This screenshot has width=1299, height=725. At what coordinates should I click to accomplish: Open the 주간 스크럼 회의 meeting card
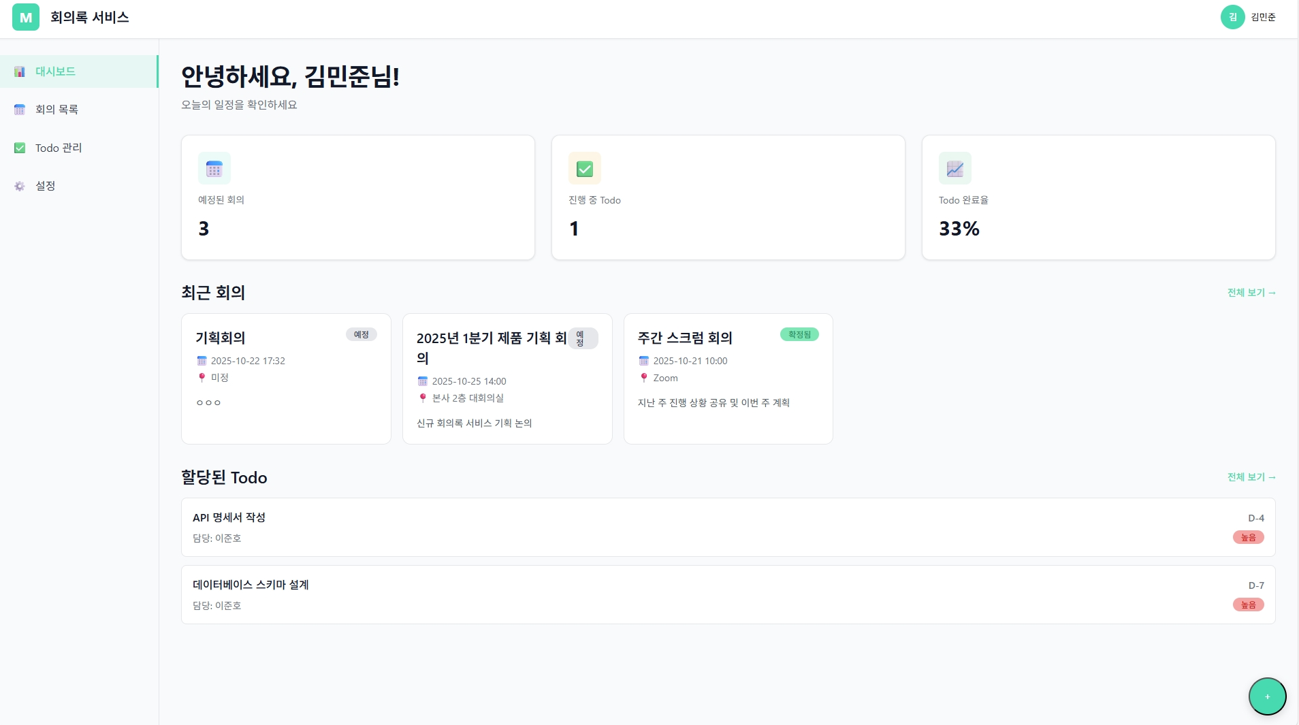pyautogui.click(x=728, y=378)
